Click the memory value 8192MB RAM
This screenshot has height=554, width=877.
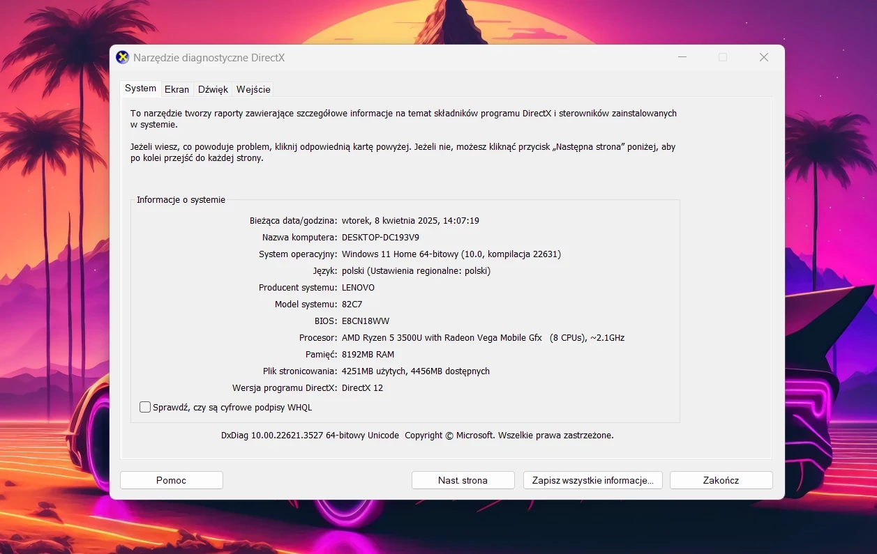(x=368, y=355)
